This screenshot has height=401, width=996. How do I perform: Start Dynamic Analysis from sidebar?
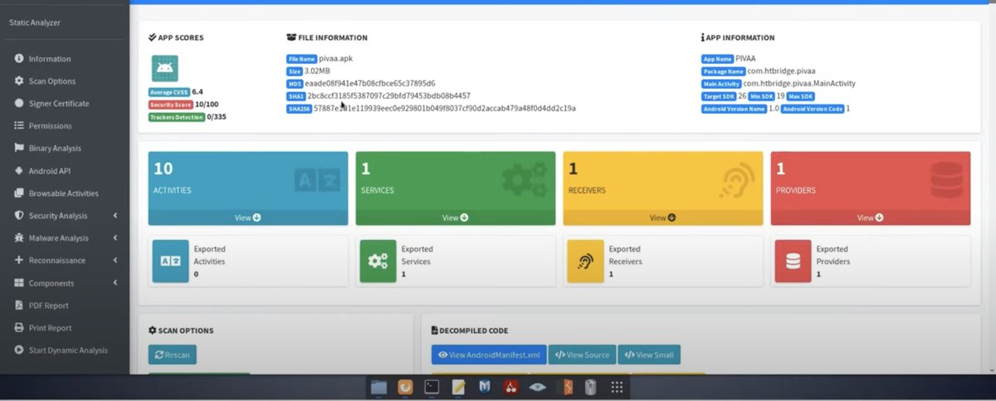coord(68,350)
